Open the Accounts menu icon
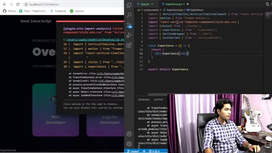The width and height of the screenshot is (272, 153). click(129, 134)
